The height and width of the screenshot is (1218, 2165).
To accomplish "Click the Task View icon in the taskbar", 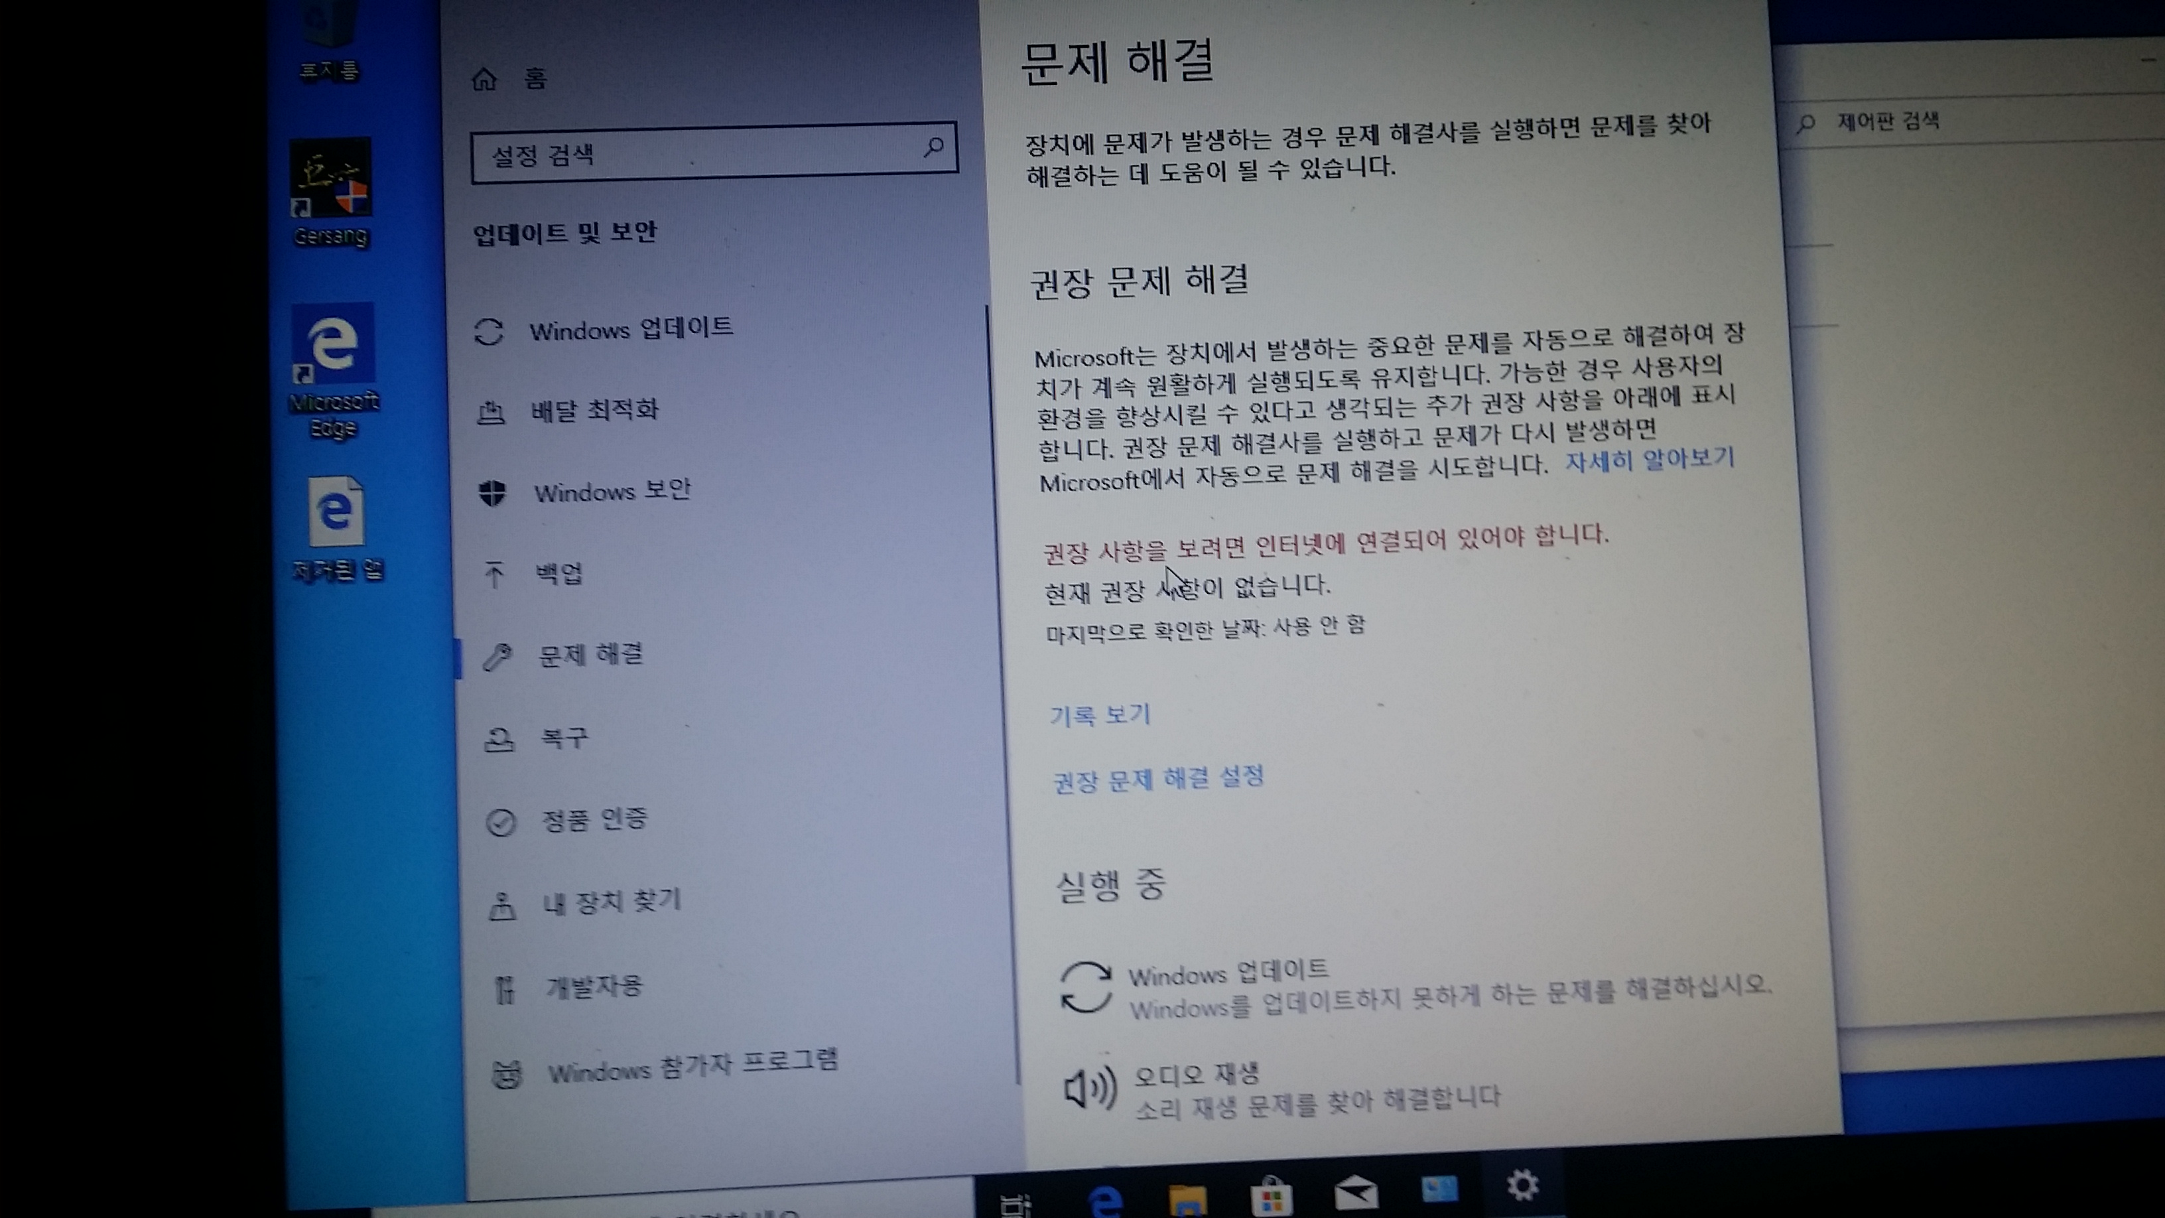I will 1016,1205.
